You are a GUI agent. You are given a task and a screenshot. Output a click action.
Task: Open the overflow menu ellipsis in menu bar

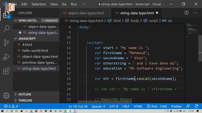click(84, 4)
